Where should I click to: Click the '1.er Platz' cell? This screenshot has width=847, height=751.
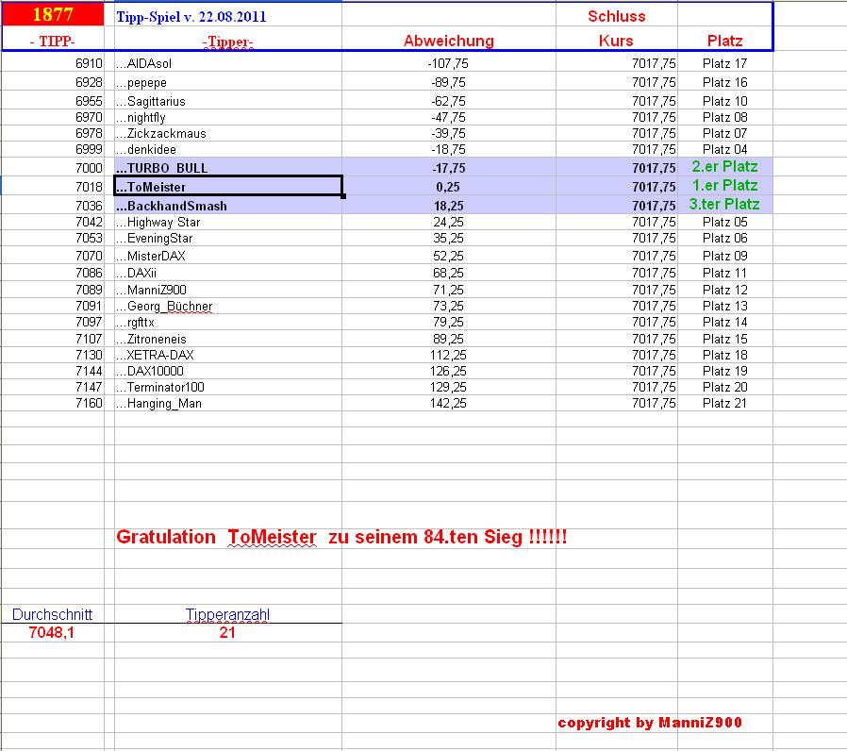[725, 185]
